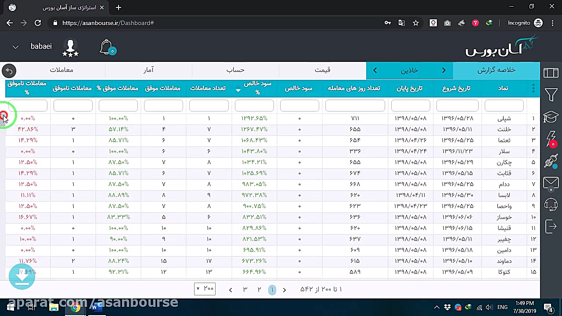
Task: Go to page 3 of results
Action: (245, 289)
